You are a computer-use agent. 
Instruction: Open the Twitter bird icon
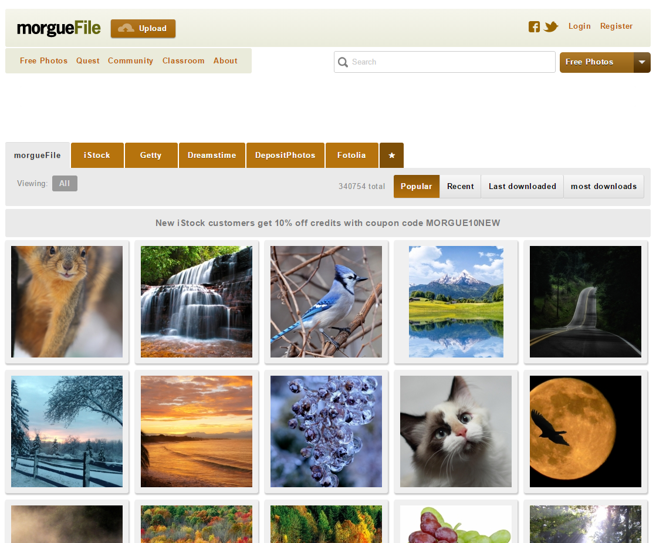551,27
